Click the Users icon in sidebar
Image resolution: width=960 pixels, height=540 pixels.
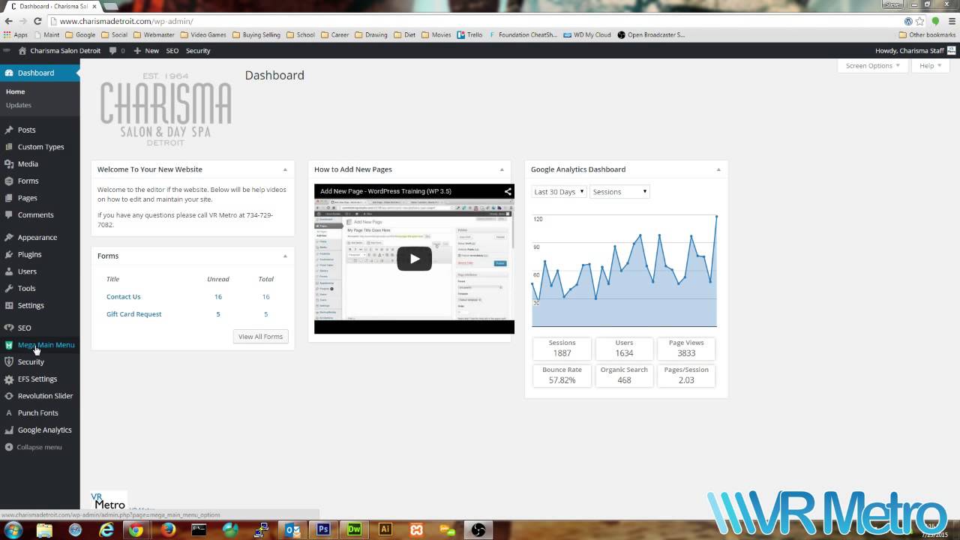click(9, 271)
